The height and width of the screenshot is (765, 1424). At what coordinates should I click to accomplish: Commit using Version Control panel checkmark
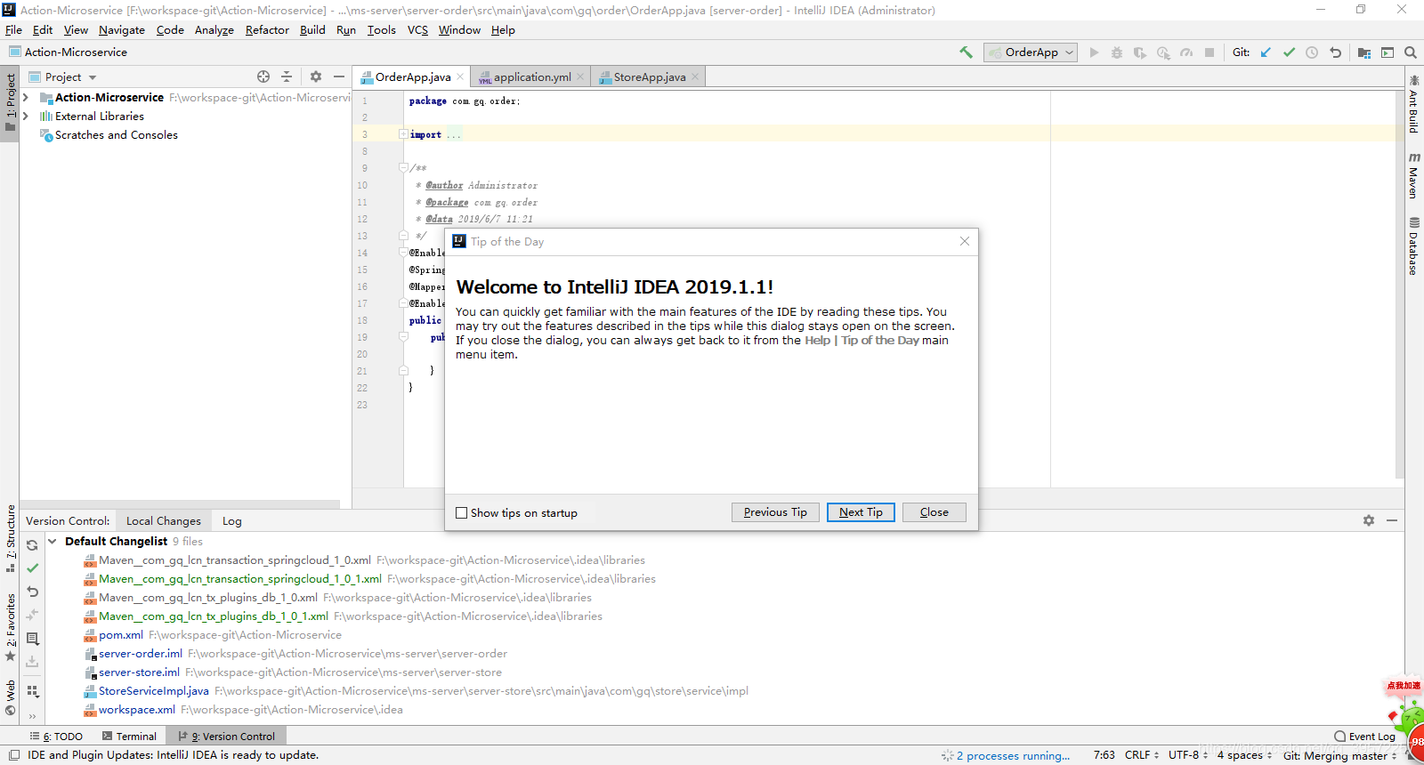[x=32, y=568]
